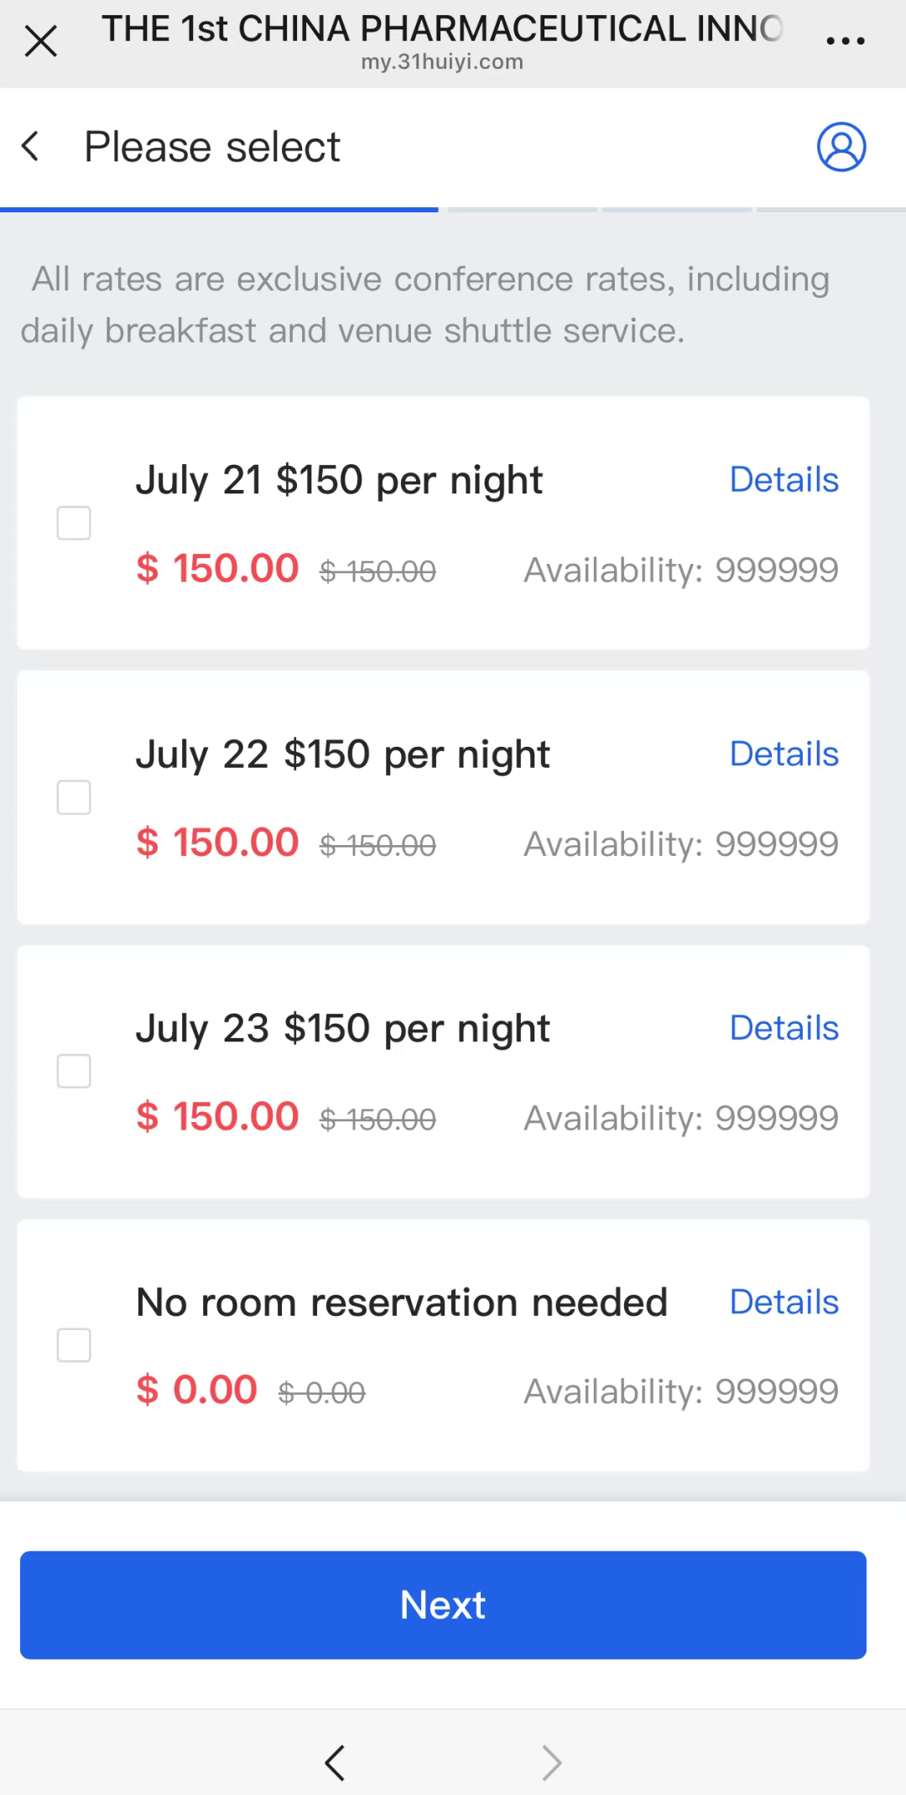The height and width of the screenshot is (1795, 906).
Task: Close the in-app browser with X icon
Action: (x=40, y=40)
